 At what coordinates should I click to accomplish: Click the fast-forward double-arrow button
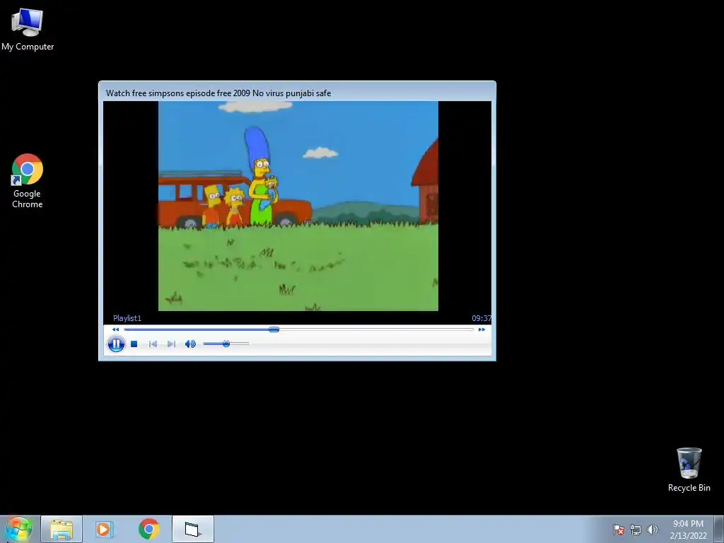481,329
